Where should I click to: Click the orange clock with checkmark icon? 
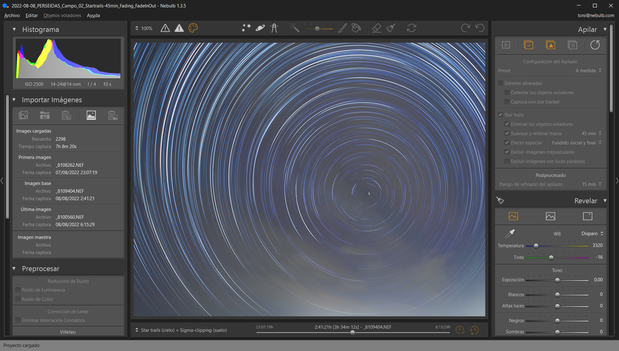click(460, 330)
